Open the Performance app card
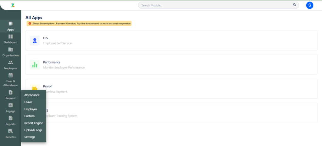Viewport: 322px width, 146px height. tap(171, 65)
